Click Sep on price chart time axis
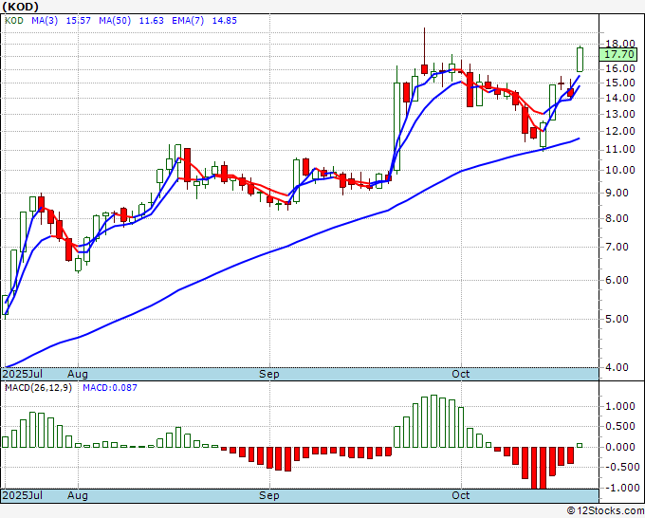The width and height of the screenshot is (645, 518). point(269,374)
